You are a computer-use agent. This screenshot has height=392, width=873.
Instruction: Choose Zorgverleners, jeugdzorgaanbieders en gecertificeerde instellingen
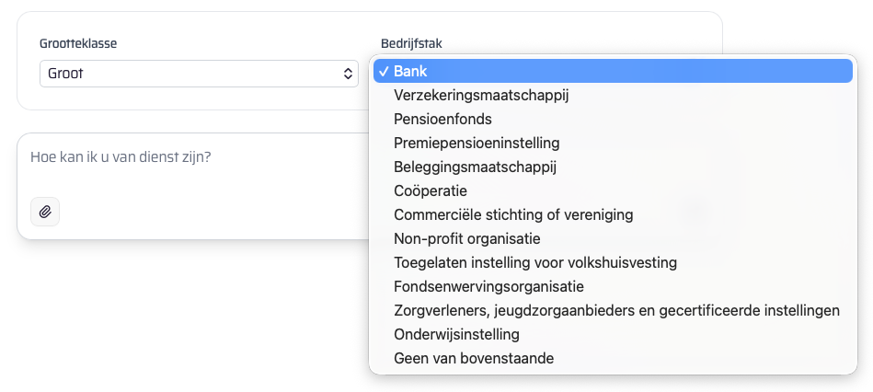click(616, 310)
